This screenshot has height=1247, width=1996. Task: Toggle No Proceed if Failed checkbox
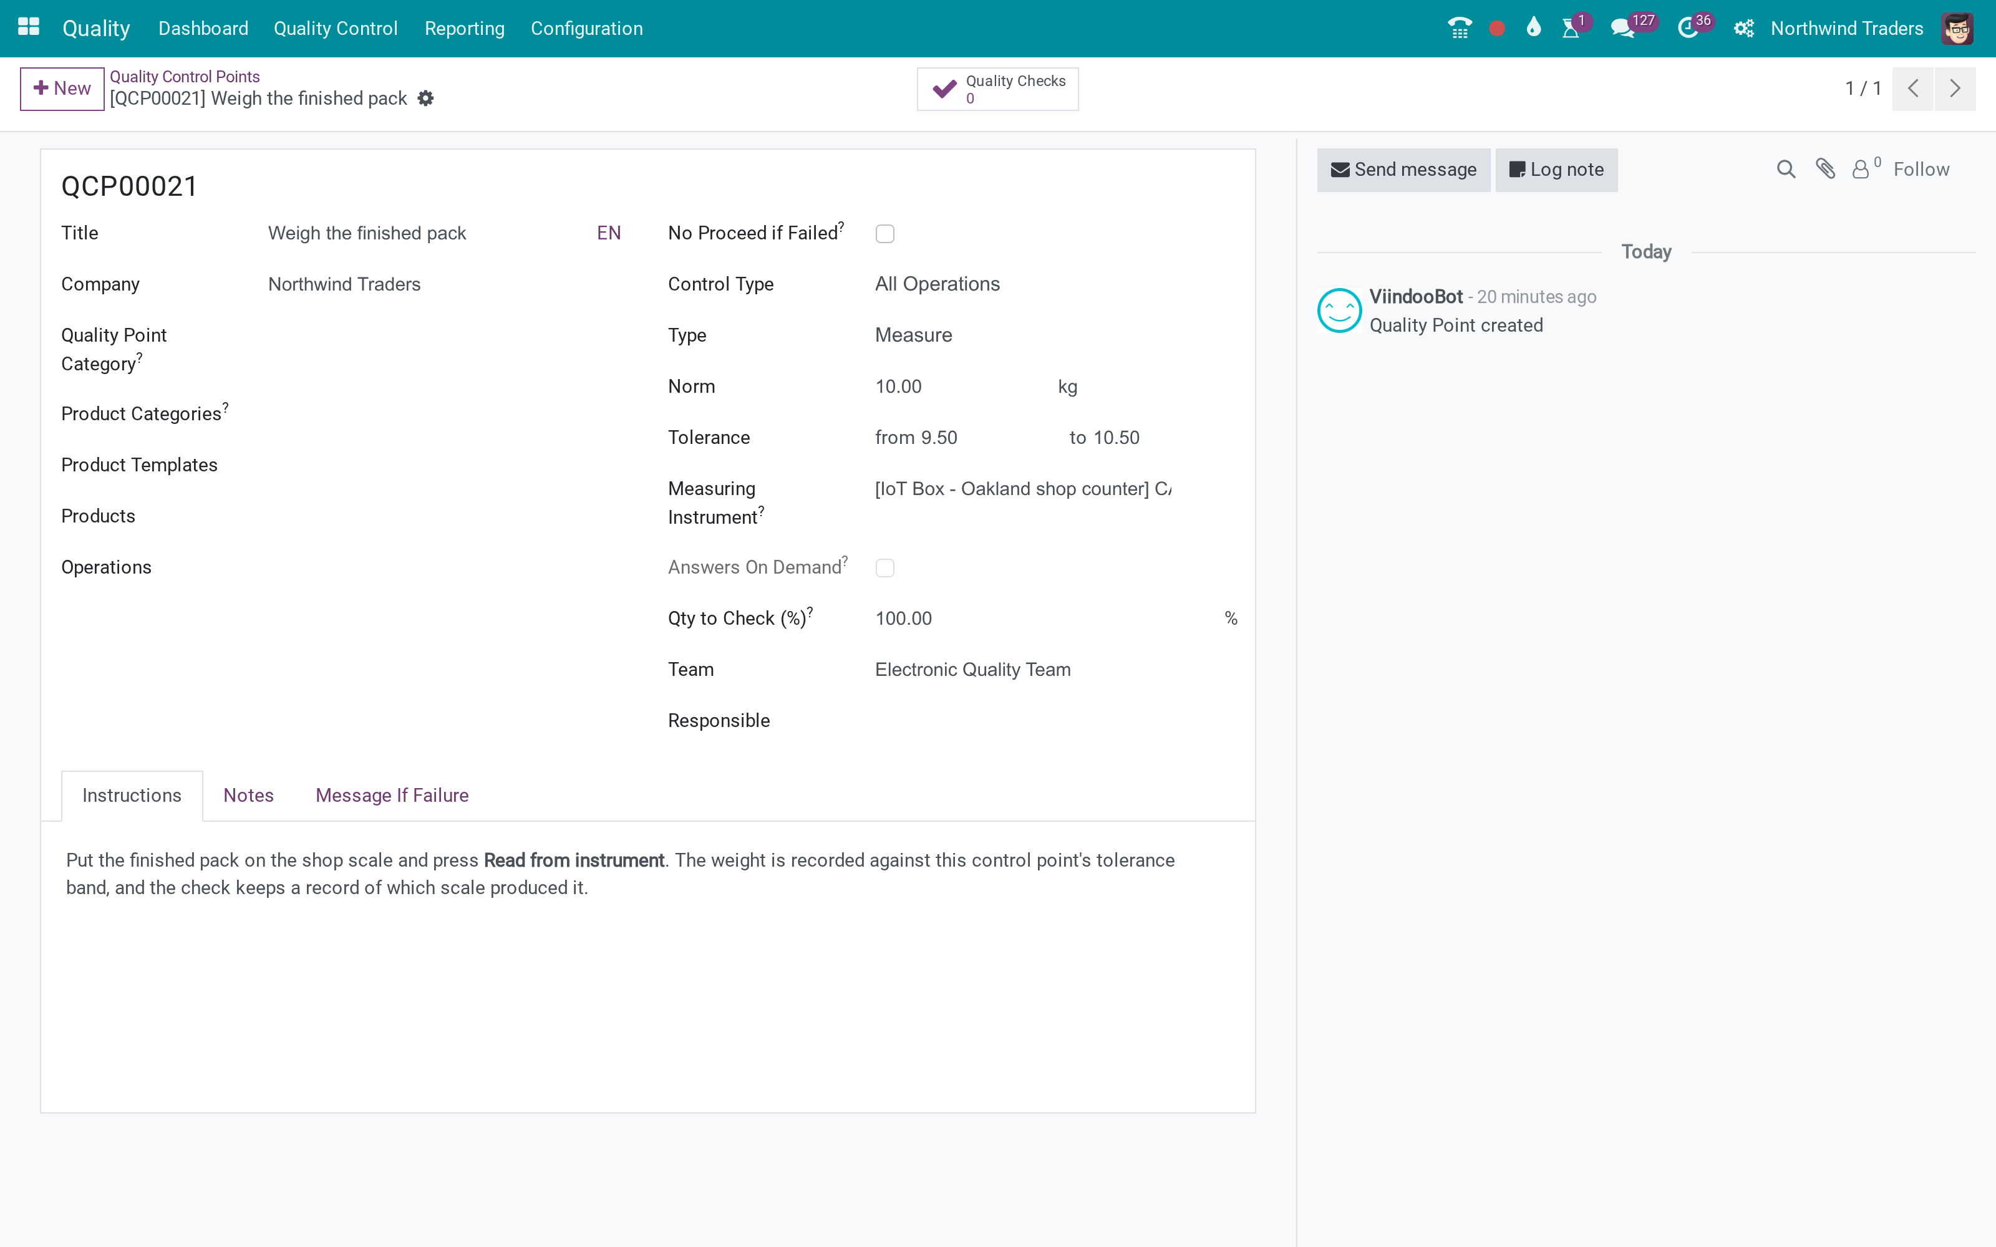pos(885,234)
